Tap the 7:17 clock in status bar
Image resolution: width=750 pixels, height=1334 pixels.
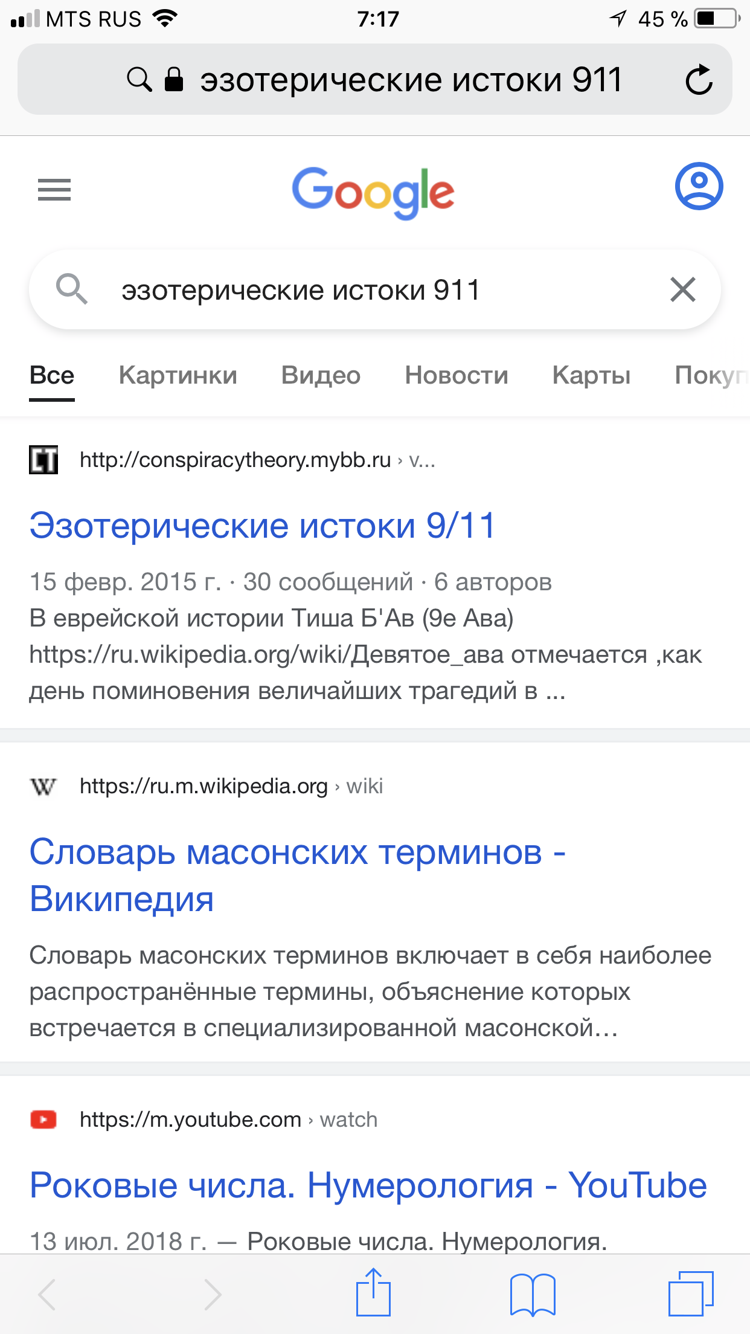click(x=378, y=19)
